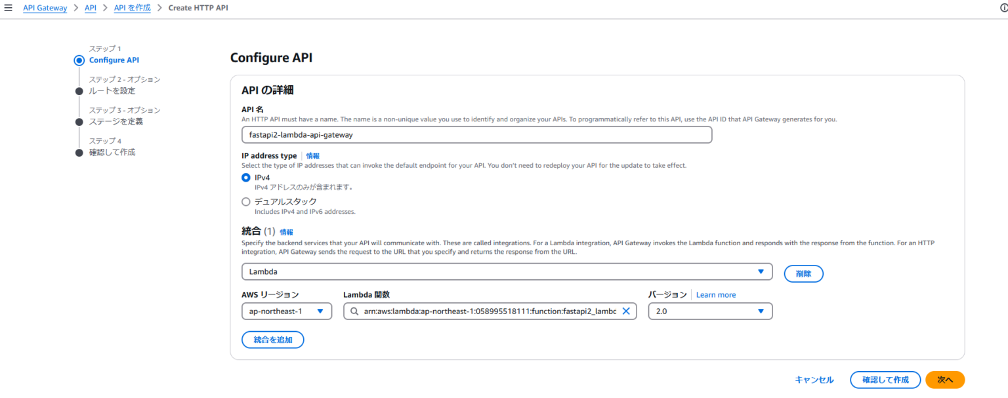Click the ステップ 1 progress circle indicator

click(x=79, y=60)
